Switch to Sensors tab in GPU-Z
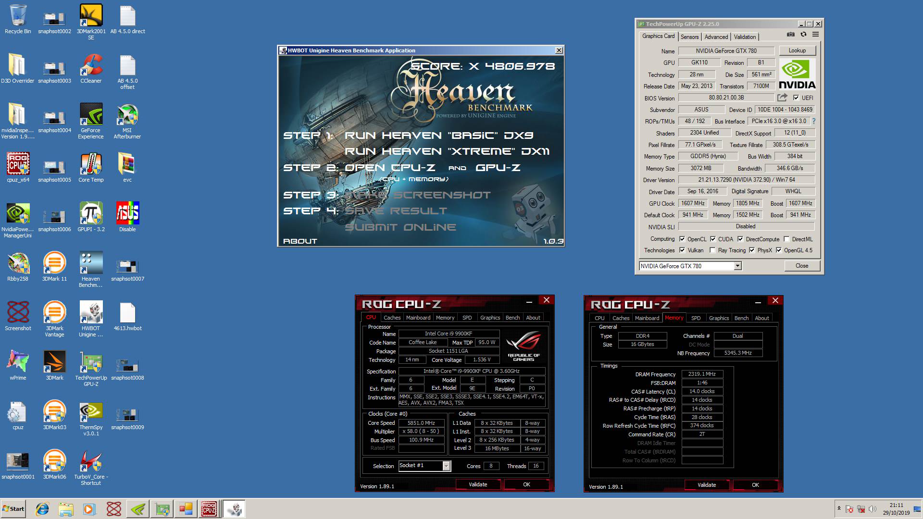This screenshot has width=923, height=519. click(689, 37)
